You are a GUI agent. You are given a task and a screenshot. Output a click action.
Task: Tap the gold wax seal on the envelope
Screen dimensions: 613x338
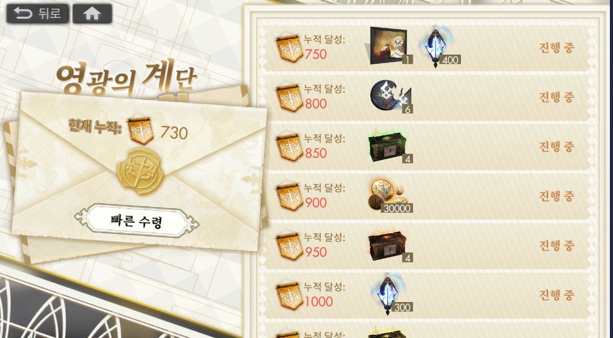(x=140, y=171)
